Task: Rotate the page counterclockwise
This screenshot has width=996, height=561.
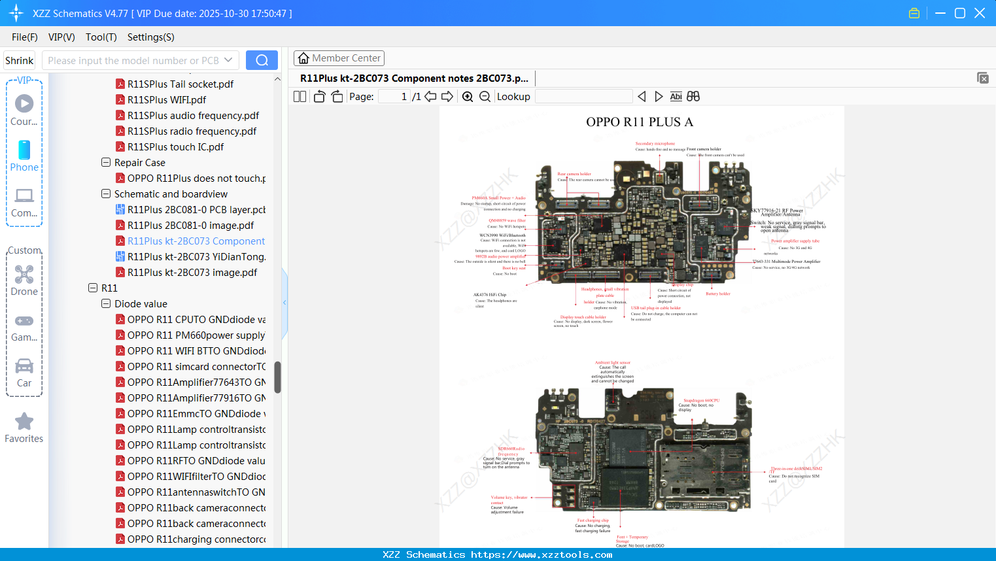Action: 319,97
